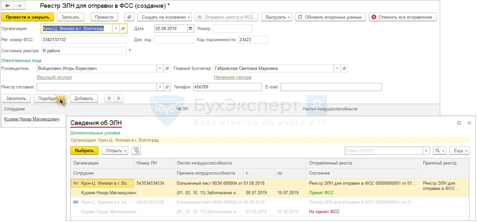Screen dimensions: 477x222
Task: Click Провести и закрыть button
Action: pos(28,17)
